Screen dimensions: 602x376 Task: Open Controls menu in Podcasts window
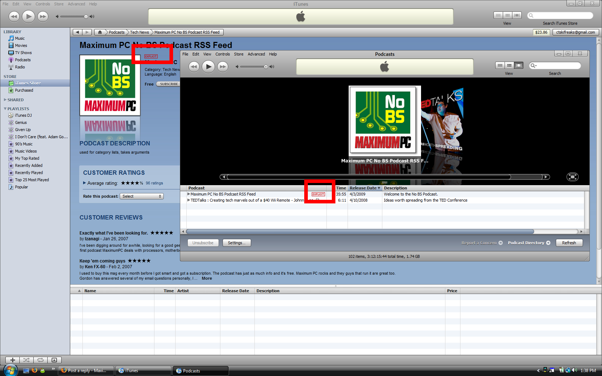click(223, 54)
